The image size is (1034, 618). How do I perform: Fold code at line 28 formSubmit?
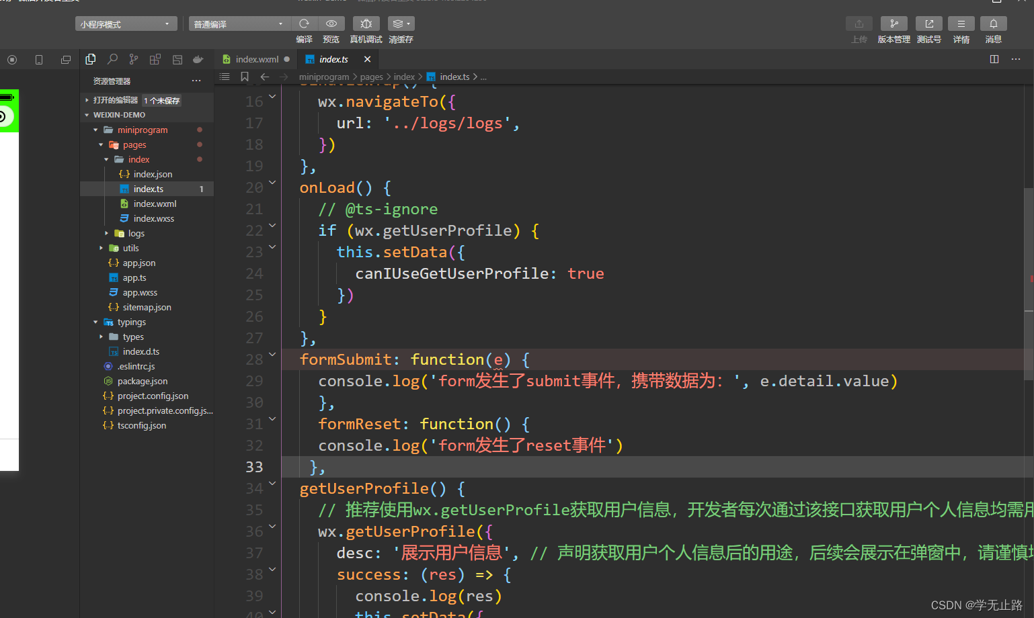pyautogui.click(x=272, y=355)
